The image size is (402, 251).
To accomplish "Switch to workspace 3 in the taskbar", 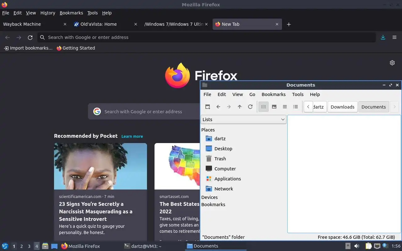I will click(29, 246).
